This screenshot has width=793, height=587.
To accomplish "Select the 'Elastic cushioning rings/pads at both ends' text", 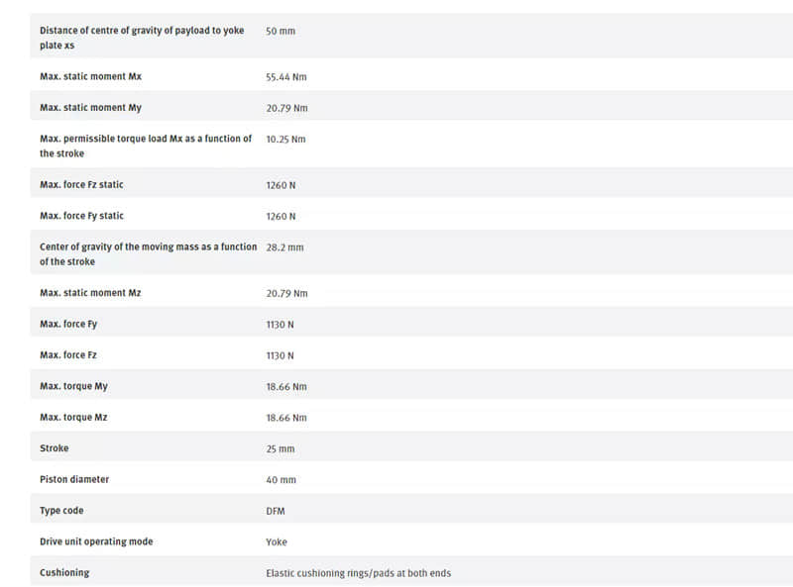I will coord(358,573).
